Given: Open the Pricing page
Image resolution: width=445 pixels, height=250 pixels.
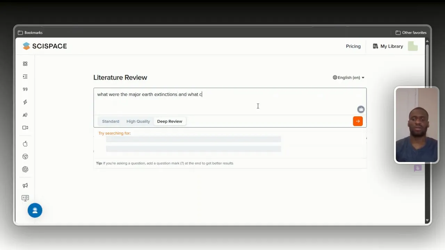Looking at the screenshot, I should 353,46.
